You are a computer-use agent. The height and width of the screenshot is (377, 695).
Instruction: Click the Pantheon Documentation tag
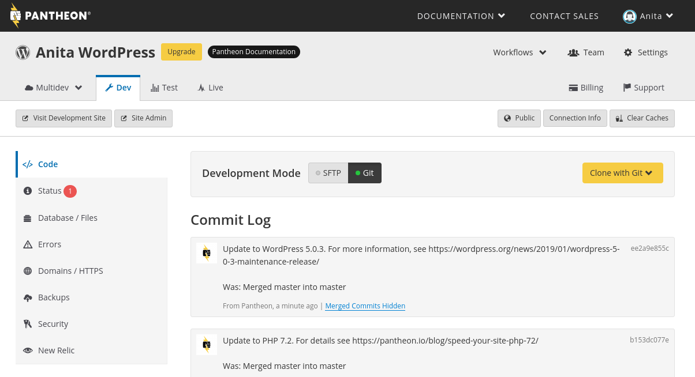tap(254, 52)
